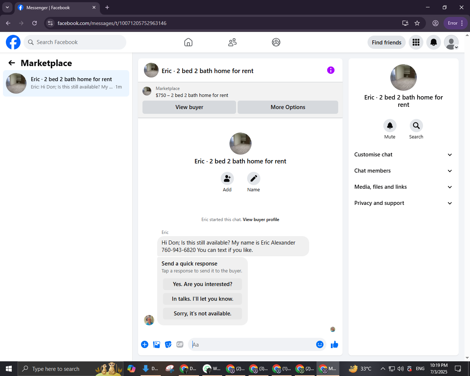Open the View buyer profile link
470x376 pixels.
[x=261, y=220]
